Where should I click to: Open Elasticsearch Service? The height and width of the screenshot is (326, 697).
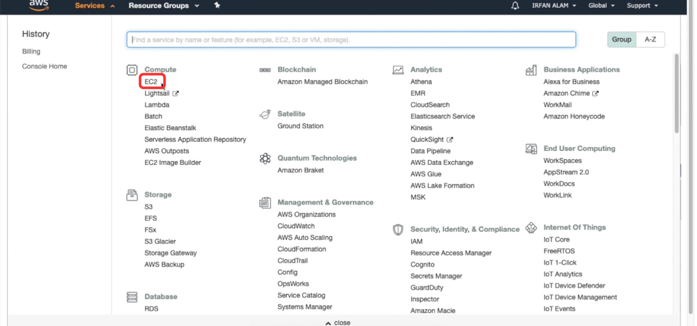pos(443,117)
